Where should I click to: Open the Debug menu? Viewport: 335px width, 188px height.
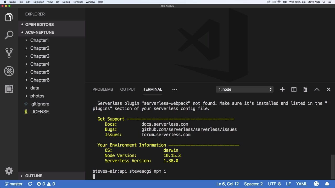(x=66, y=2)
